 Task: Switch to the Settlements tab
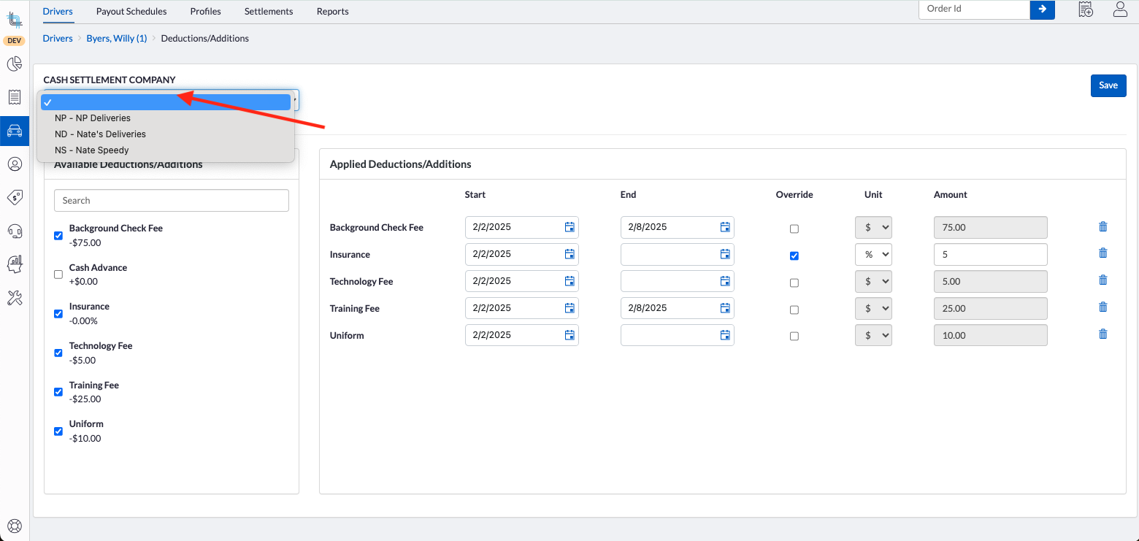point(269,12)
